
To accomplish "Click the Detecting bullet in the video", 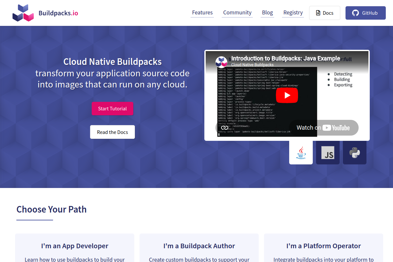I will (x=343, y=74).
